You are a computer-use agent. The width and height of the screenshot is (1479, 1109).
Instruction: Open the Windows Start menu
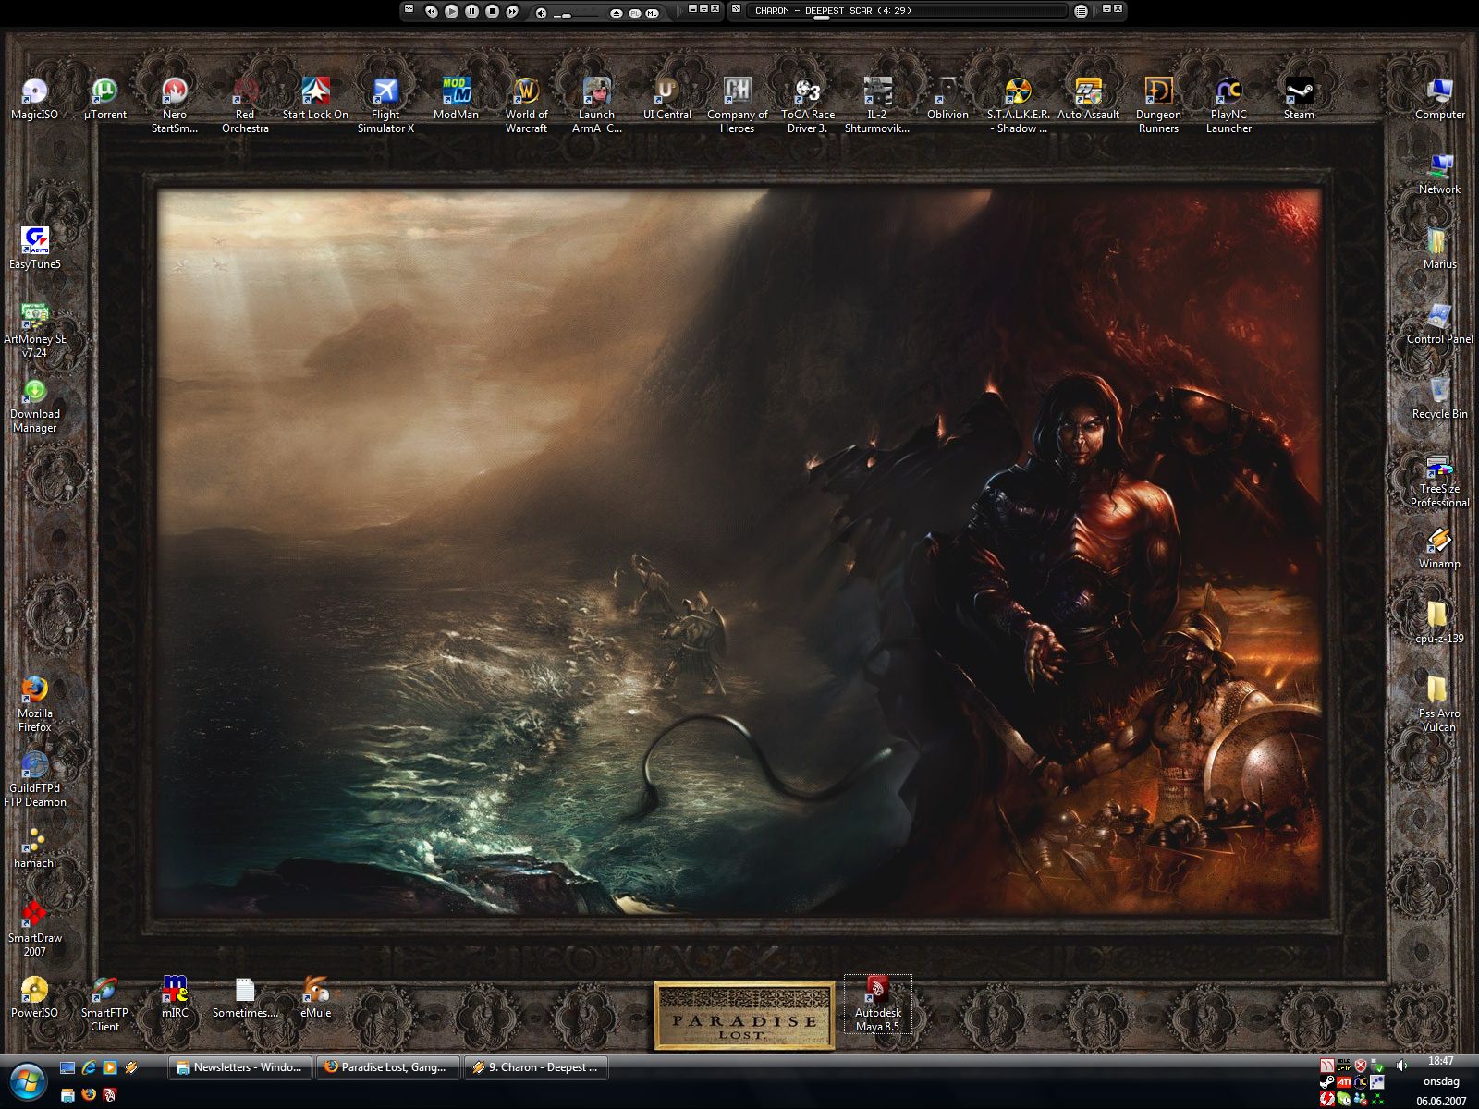(x=26, y=1081)
